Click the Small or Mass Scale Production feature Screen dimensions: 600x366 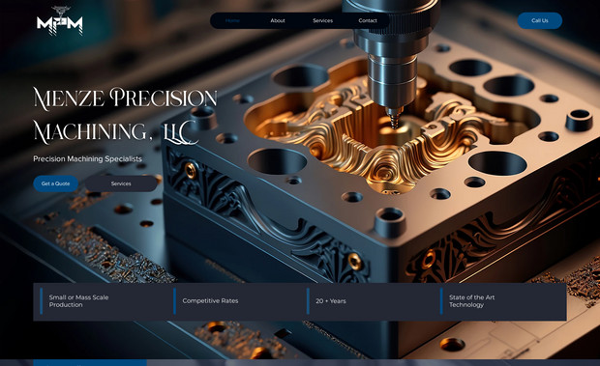pyautogui.click(x=78, y=300)
